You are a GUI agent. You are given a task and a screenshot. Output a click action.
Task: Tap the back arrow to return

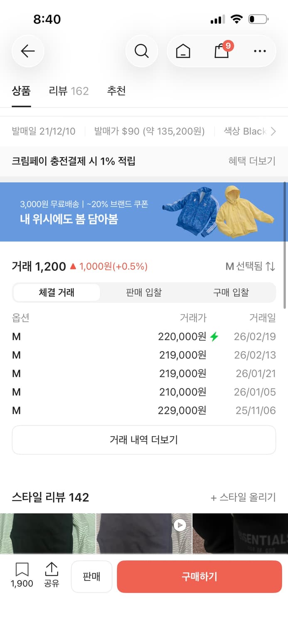[27, 51]
